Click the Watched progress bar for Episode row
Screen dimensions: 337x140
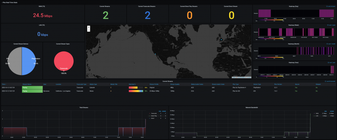[x=136, y=88]
